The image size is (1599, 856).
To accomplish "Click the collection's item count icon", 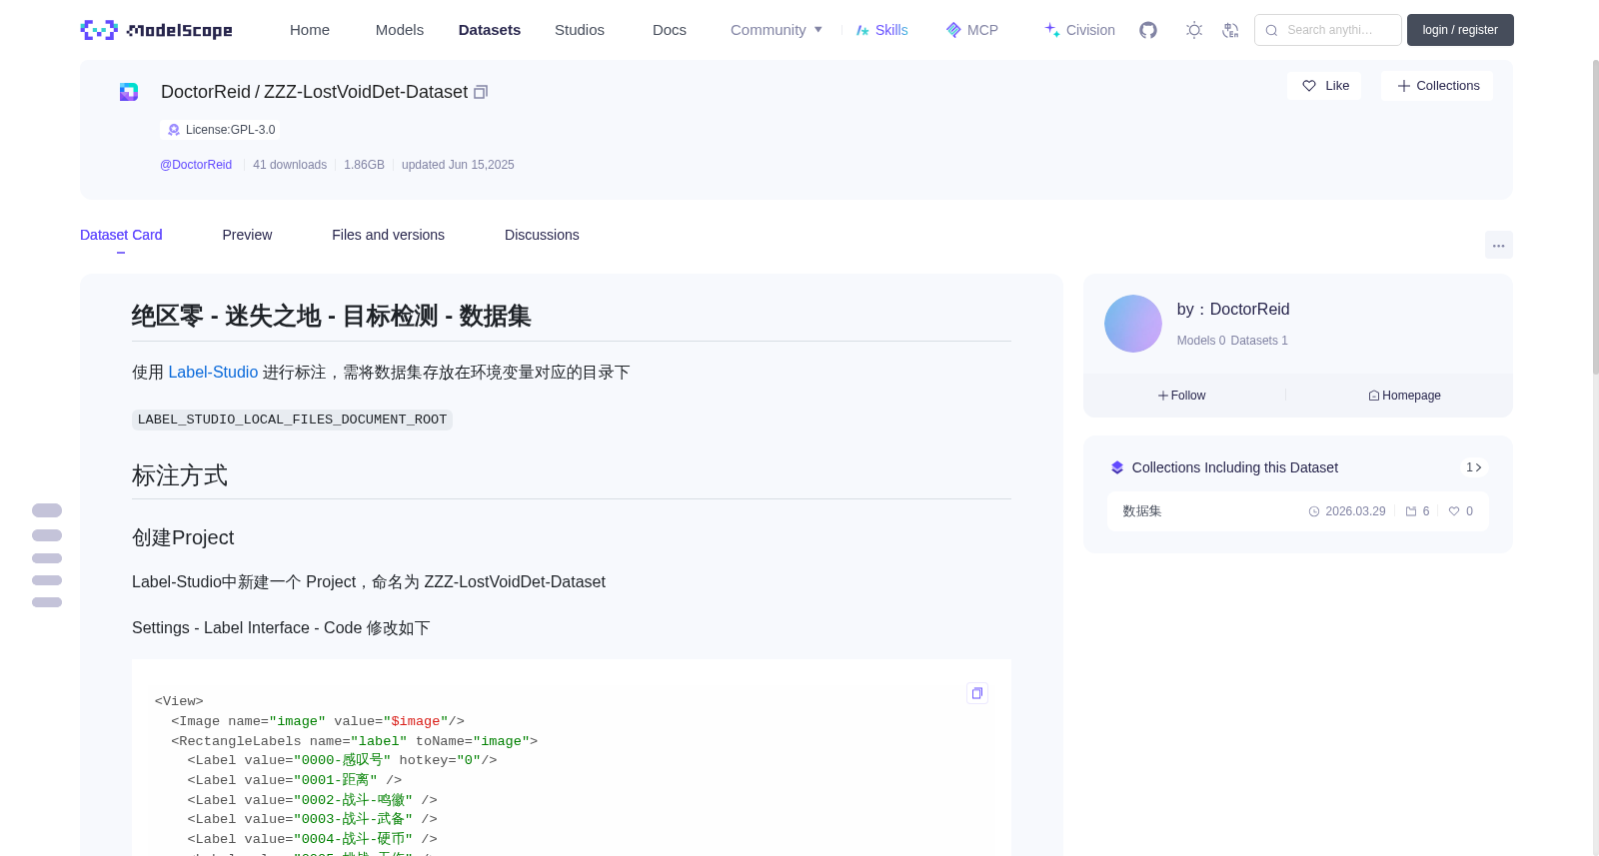I will [1411, 511].
